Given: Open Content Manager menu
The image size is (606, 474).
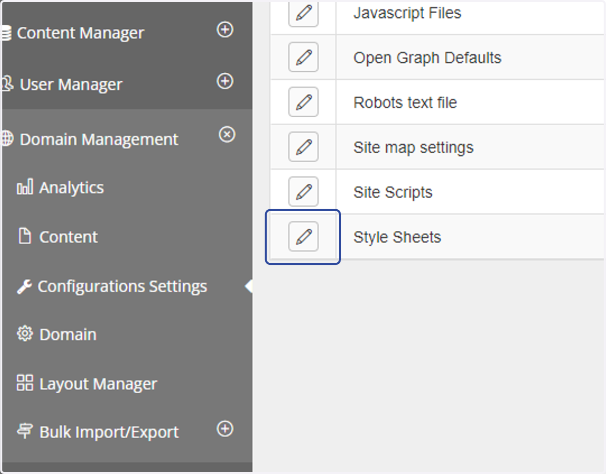Looking at the screenshot, I should (x=80, y=33).
